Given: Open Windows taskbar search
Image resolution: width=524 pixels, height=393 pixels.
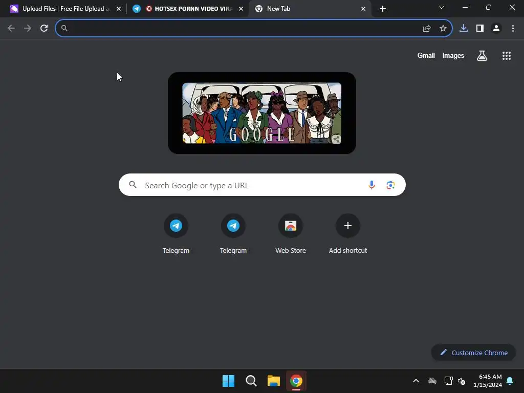Looking at the screenshot, I should (x=251, y=381).
